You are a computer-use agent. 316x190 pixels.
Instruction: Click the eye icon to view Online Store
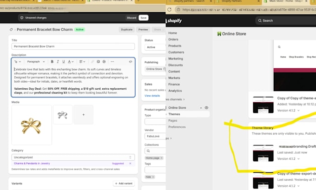tap(206, 108)
